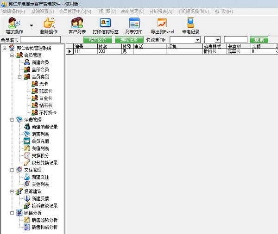Click the 无卡 category icon
This screenshot has width=278, height=234.
[35, 84]
